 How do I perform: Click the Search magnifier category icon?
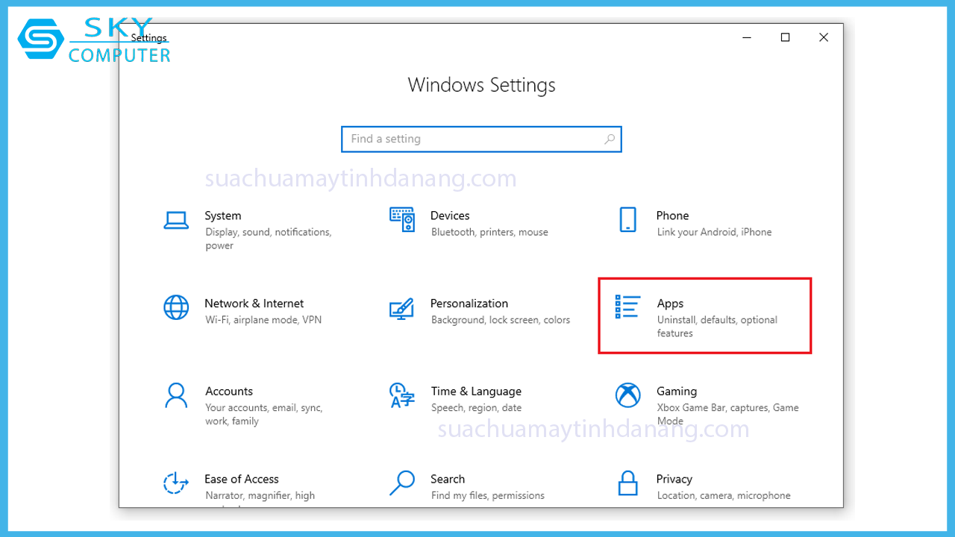(x=402, y=483)
